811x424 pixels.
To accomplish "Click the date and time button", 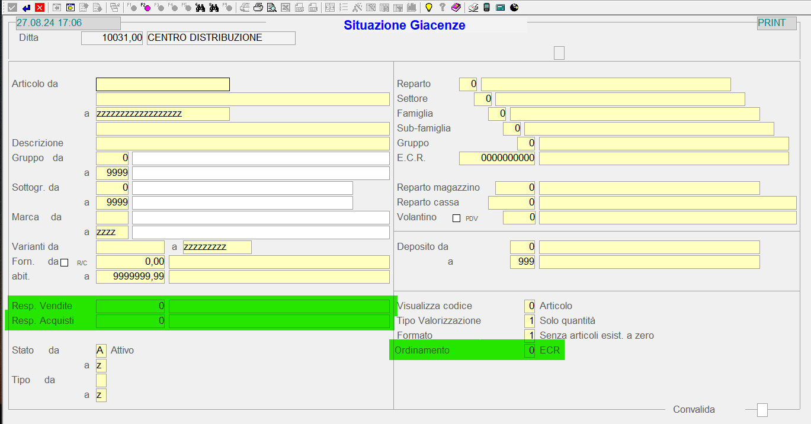I will pos(68,23).
